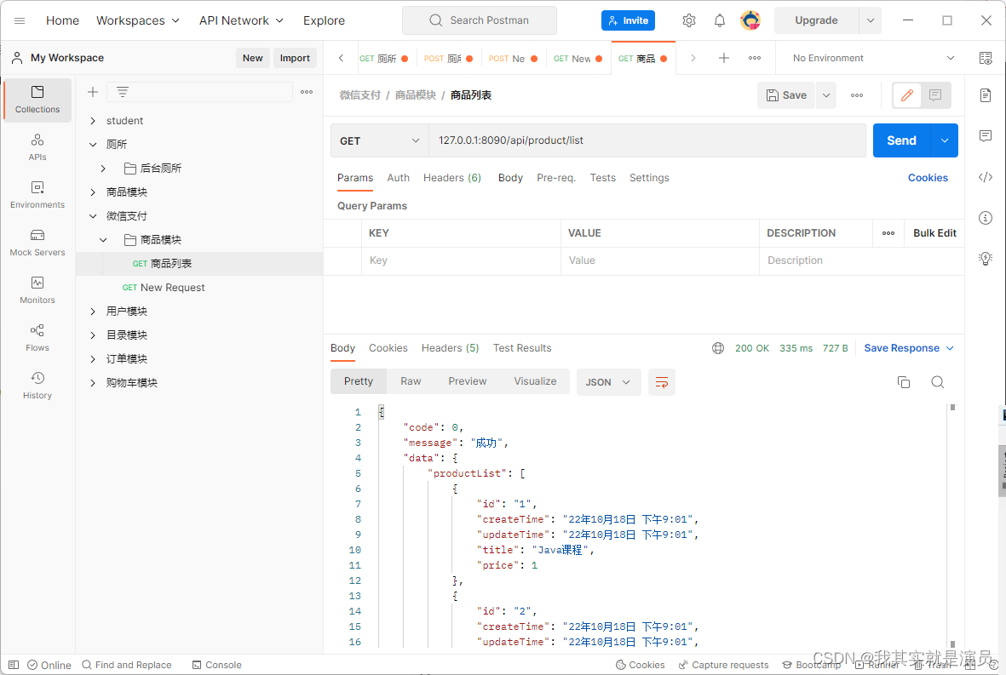The height and width of the screenshot is (675, 1006).
Task: Open the Collections sidebar panel
Action: click(x=37, y=100)
